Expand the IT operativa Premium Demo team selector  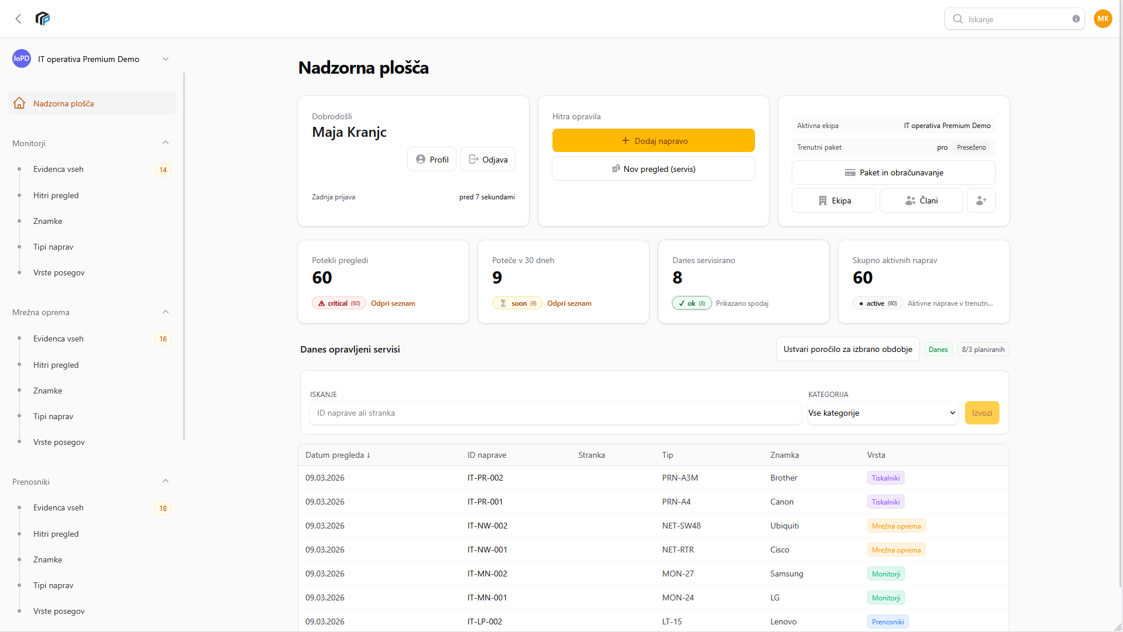[x=166, y=59]
